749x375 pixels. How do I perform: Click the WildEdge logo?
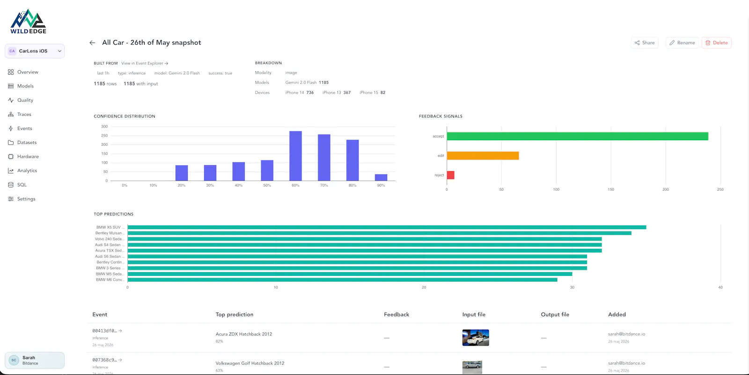coord(28,22)
